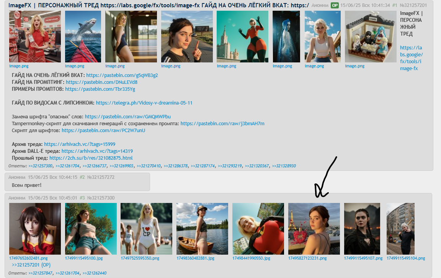The height and width of the screenshot is (278, 441).
Task: Click post number №321257272
Action: (x=101, y=177)
